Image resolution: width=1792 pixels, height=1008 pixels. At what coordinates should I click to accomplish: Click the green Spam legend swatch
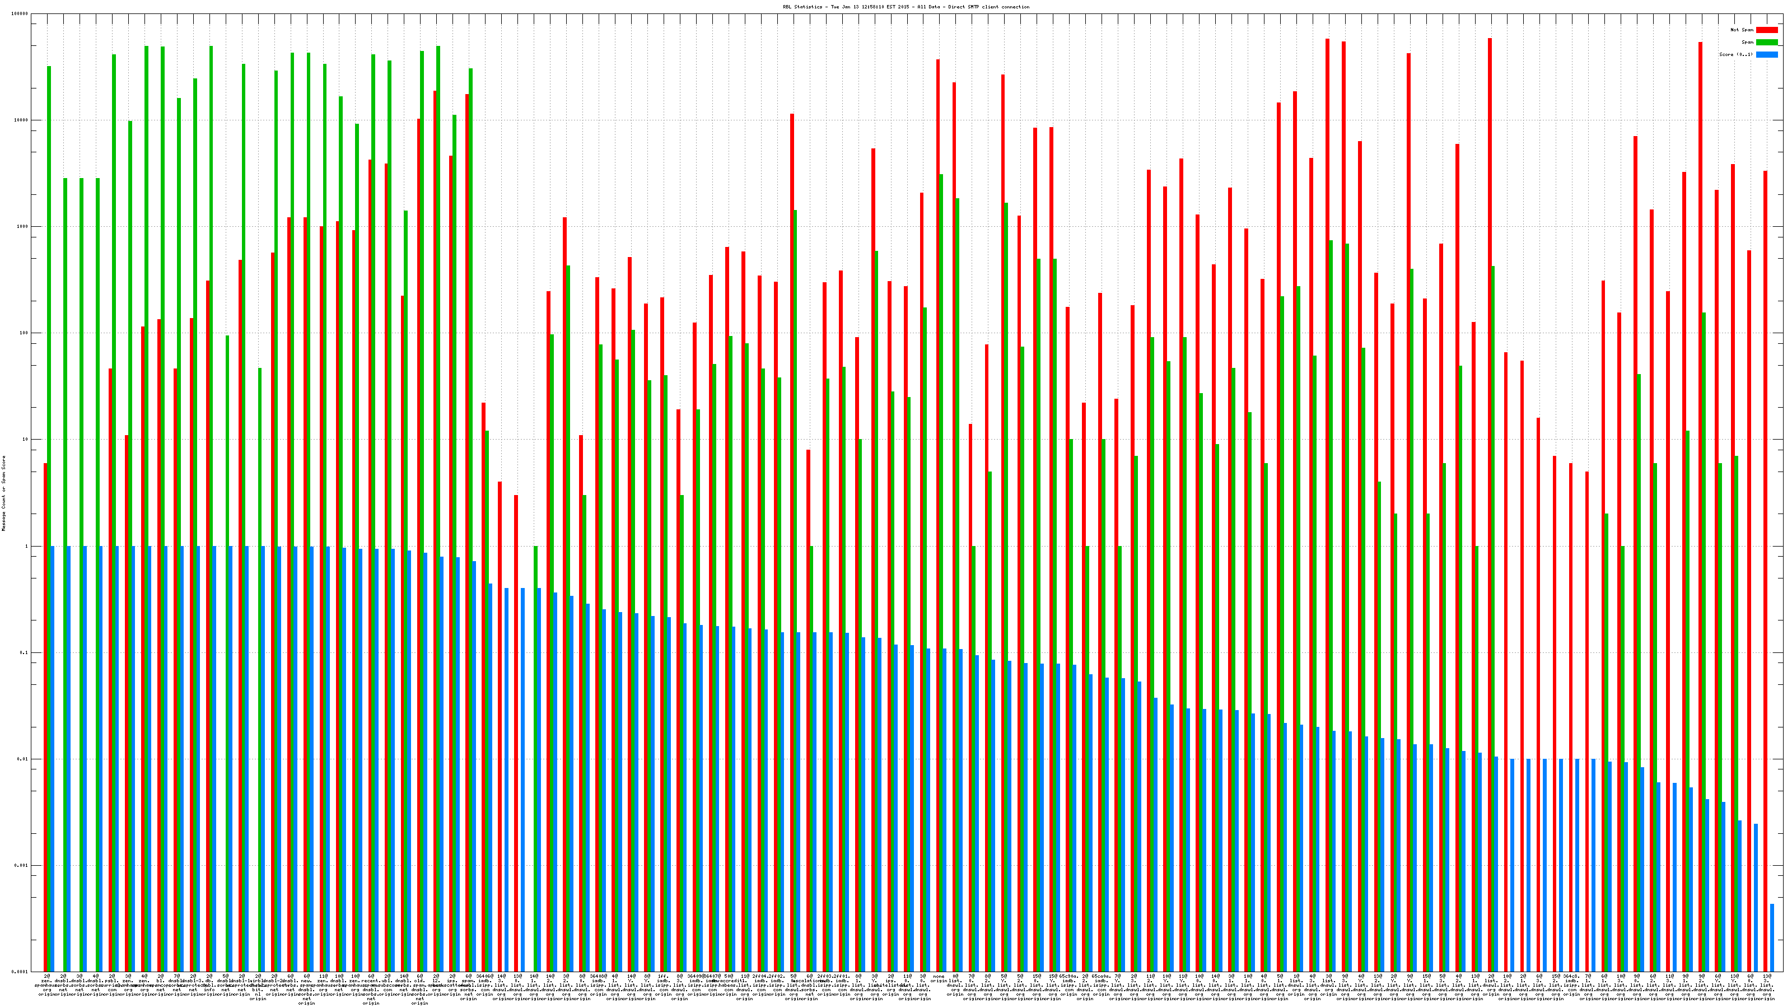[1767, 43]
